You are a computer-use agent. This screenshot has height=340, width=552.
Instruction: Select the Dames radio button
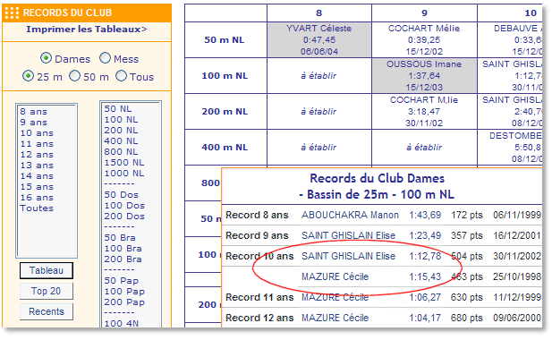(x=47, y=58)
